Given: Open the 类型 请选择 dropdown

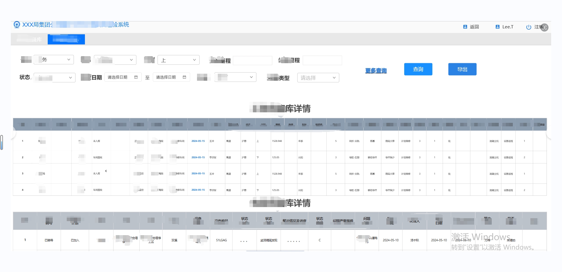Looking at the screenshot, I should point(318,78).
